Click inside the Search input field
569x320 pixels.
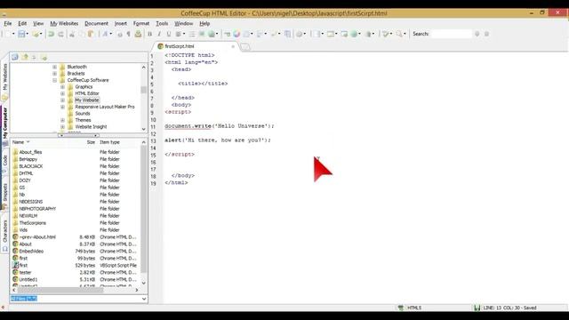(x=451, y=34)
